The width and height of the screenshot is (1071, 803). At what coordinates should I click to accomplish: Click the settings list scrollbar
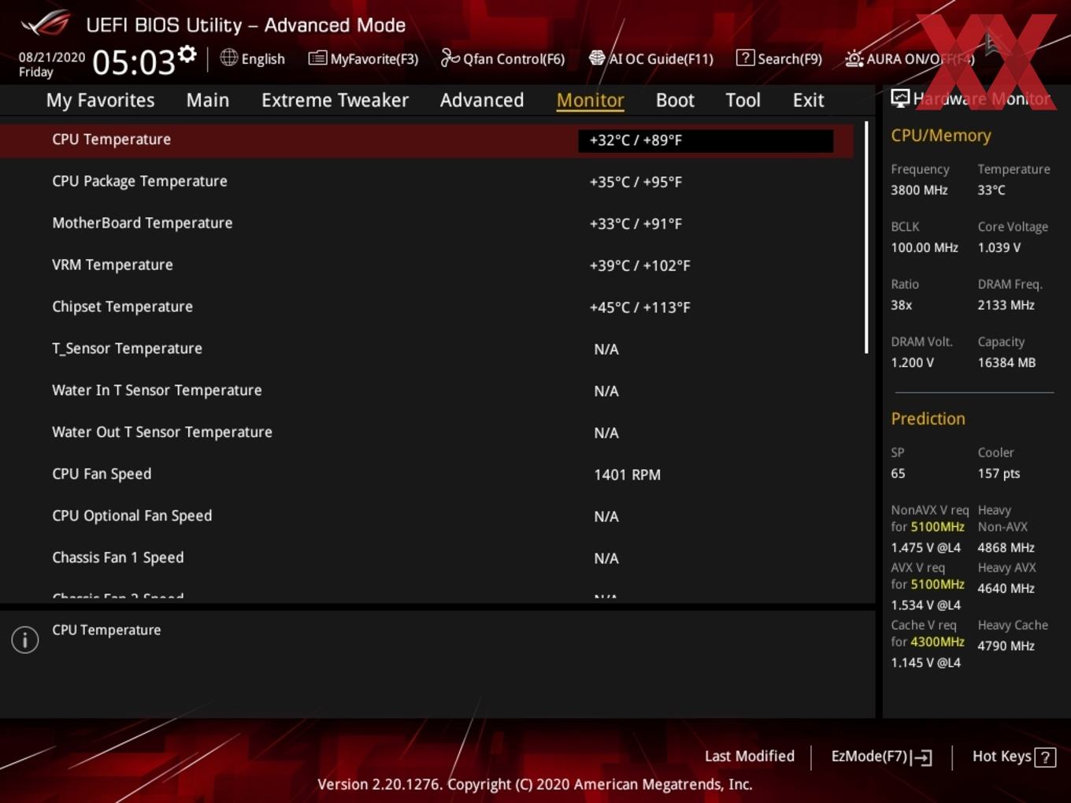click(x=866, y=238)
